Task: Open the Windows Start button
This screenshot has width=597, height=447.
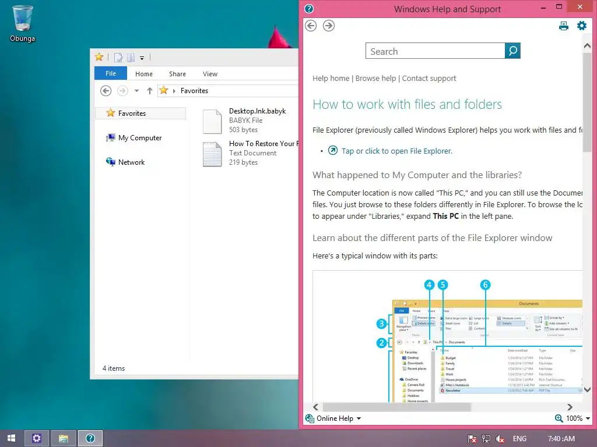Action: (x=12, y=438)
